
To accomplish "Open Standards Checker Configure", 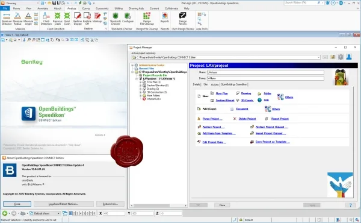I will point(128,17).
